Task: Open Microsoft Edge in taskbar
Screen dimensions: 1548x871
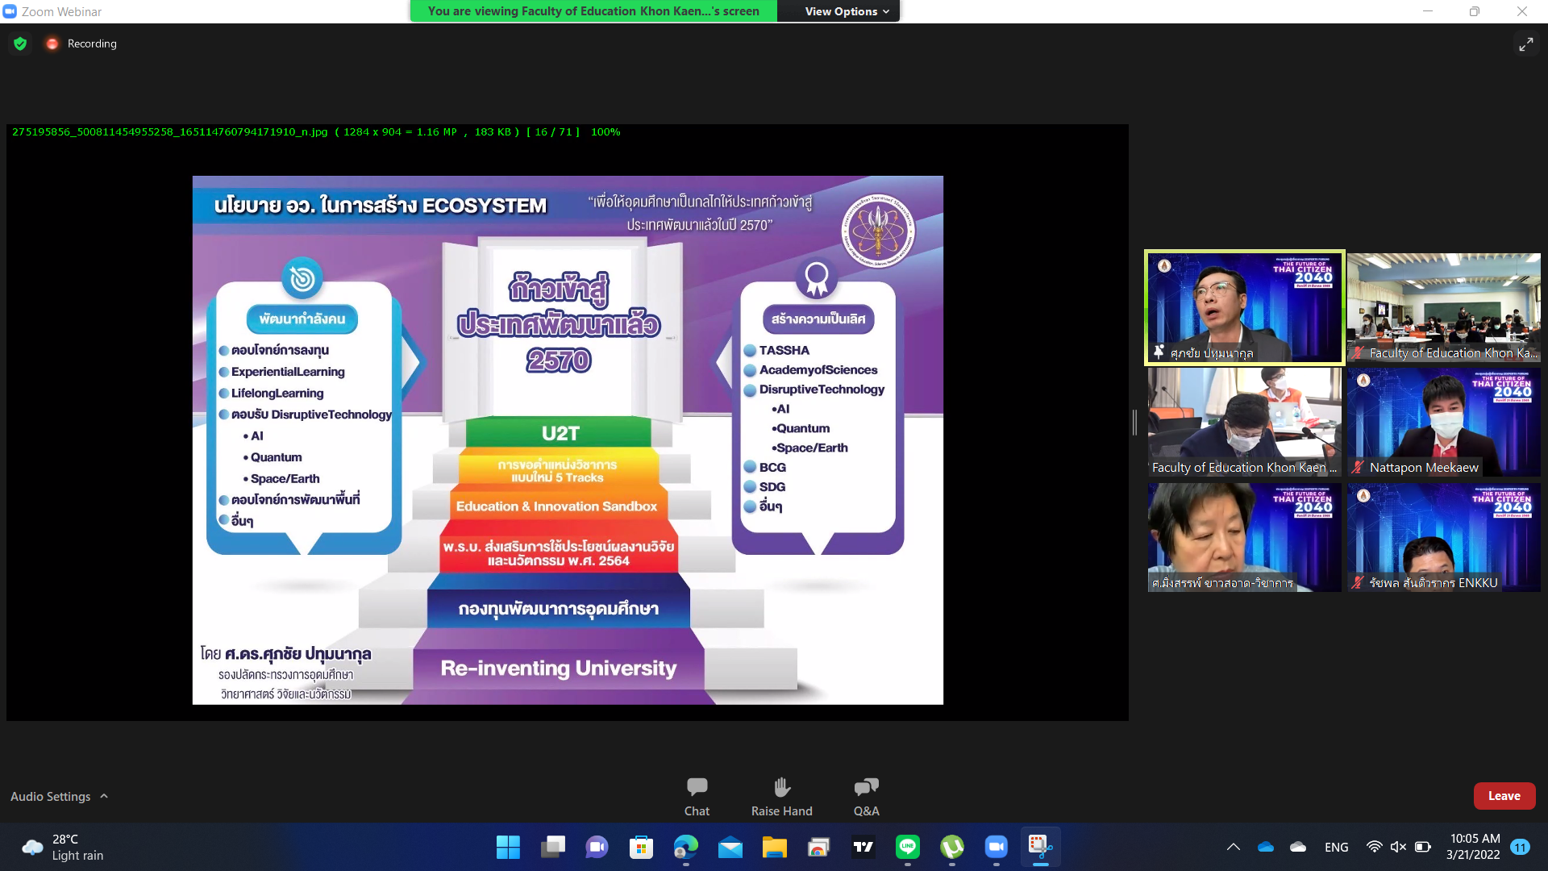Action: [686, 847]
